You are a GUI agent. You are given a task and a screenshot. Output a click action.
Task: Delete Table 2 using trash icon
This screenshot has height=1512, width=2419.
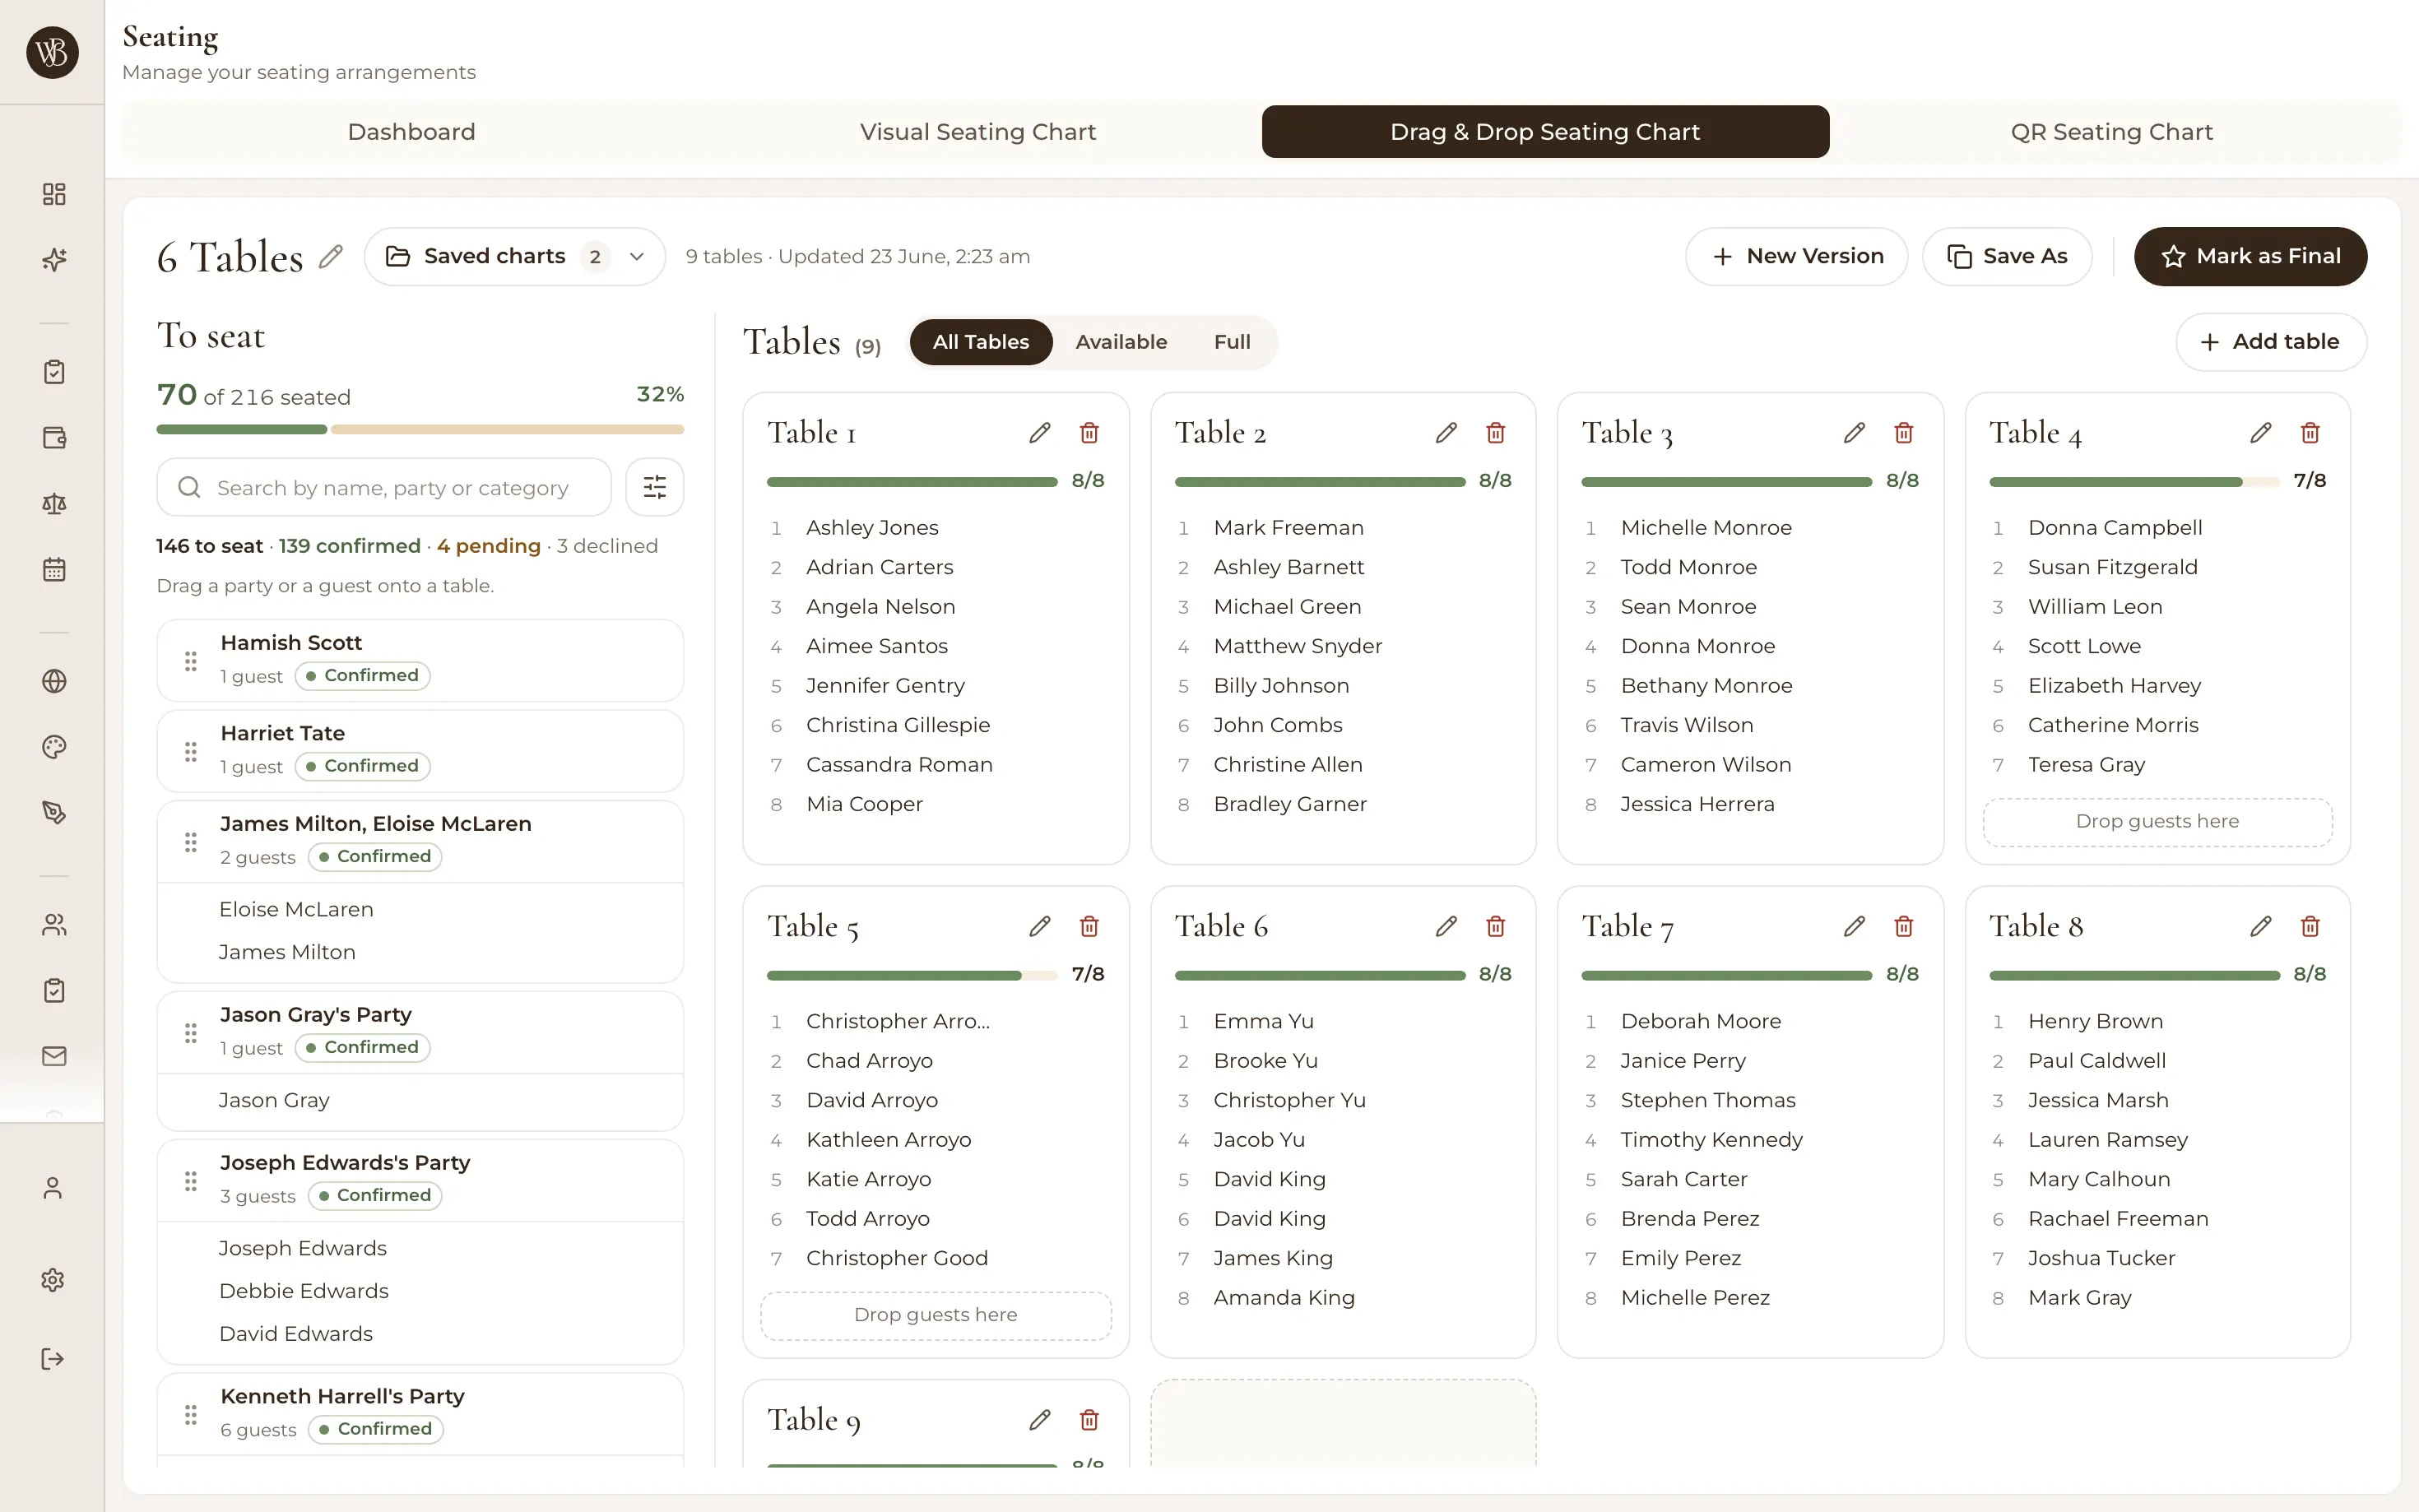[x=1495, y=433]
